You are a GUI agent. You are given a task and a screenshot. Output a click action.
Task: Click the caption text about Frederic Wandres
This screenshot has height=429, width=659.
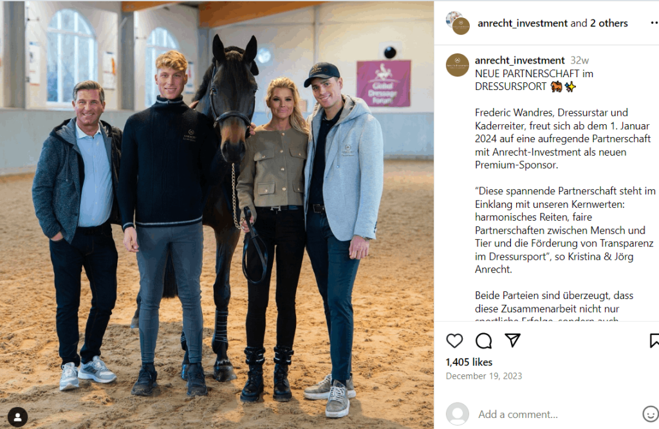[562, 139]
